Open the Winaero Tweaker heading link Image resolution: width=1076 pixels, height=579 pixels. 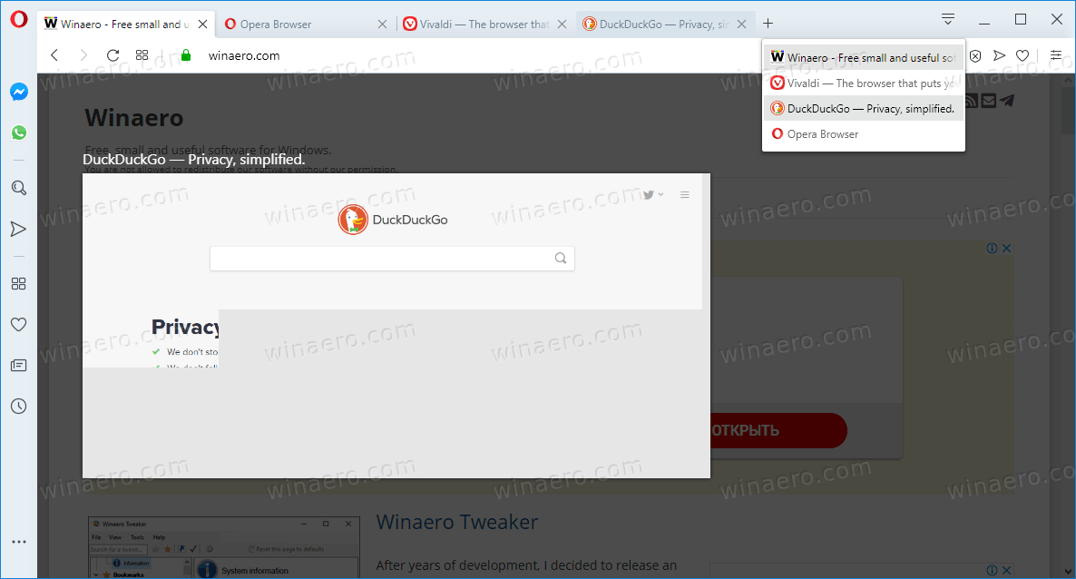tap(457, 522)
